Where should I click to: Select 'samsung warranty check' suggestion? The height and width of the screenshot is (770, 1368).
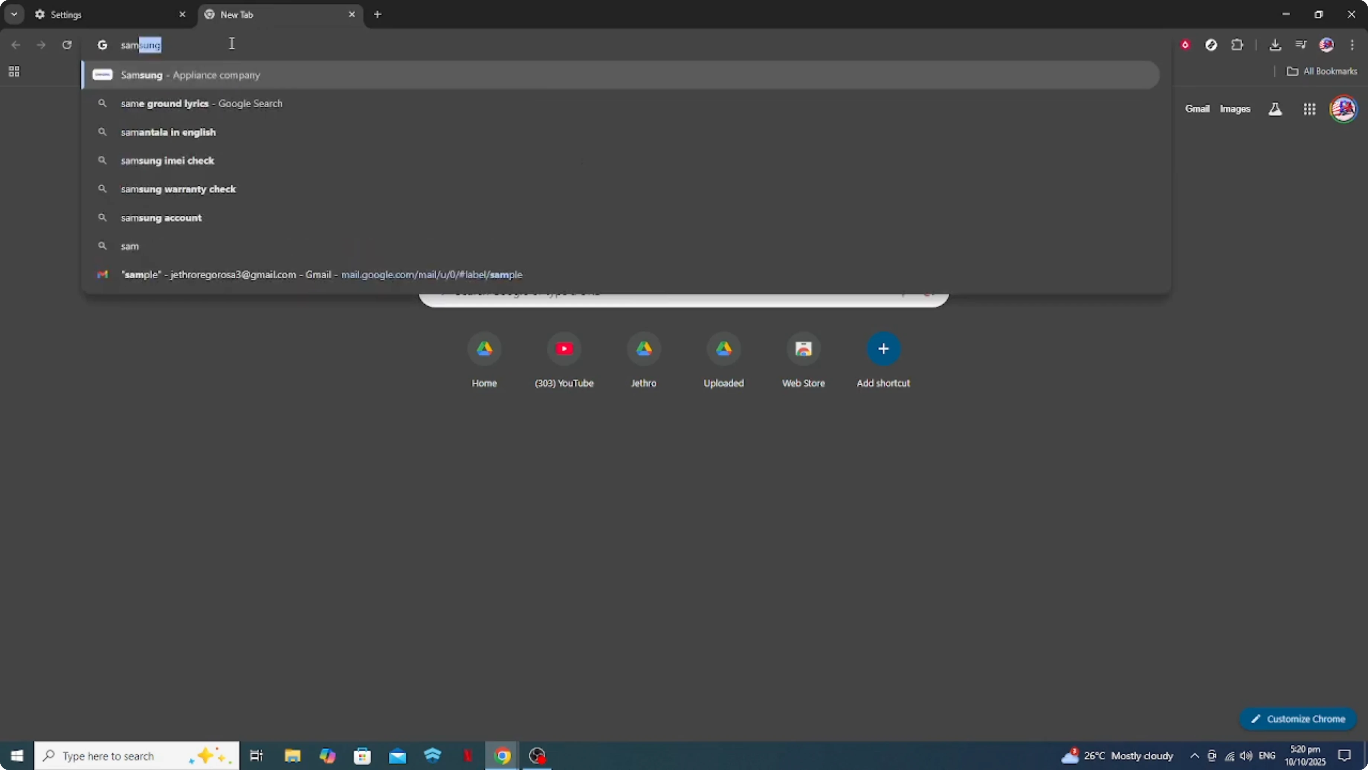pos(620,189)
